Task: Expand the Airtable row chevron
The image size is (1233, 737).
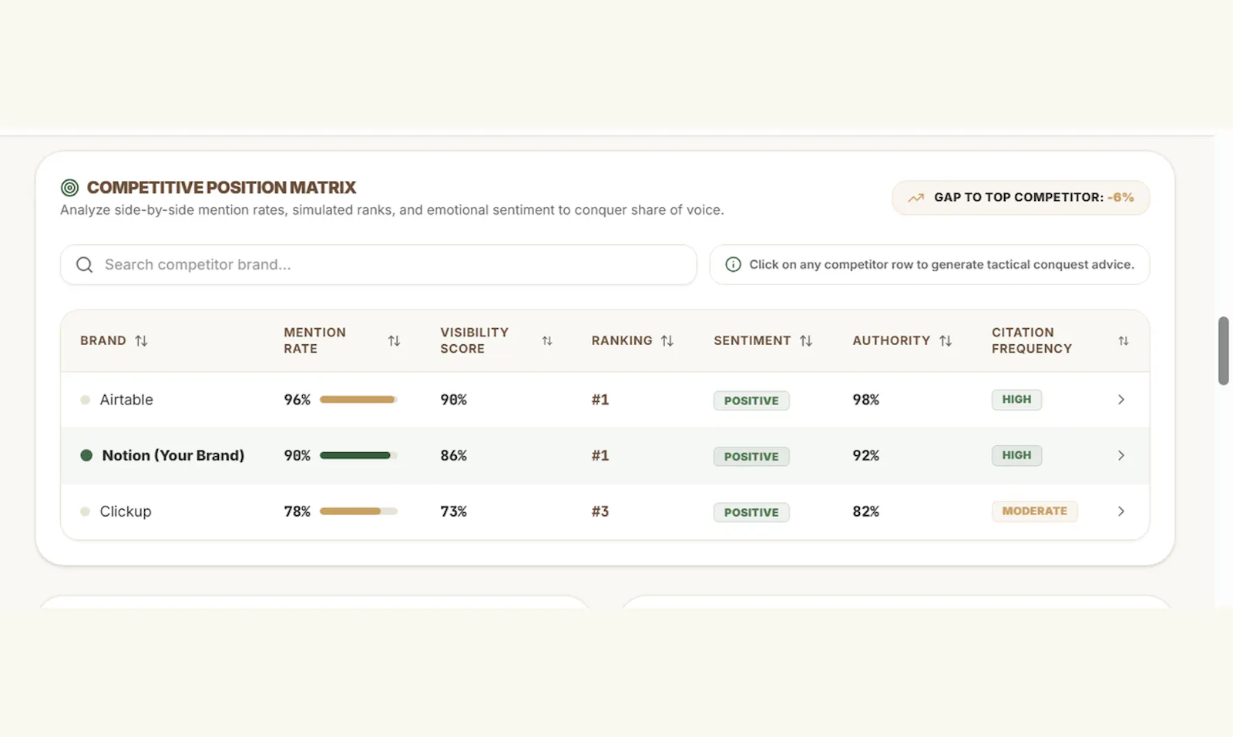Action: coord(1121,400)
